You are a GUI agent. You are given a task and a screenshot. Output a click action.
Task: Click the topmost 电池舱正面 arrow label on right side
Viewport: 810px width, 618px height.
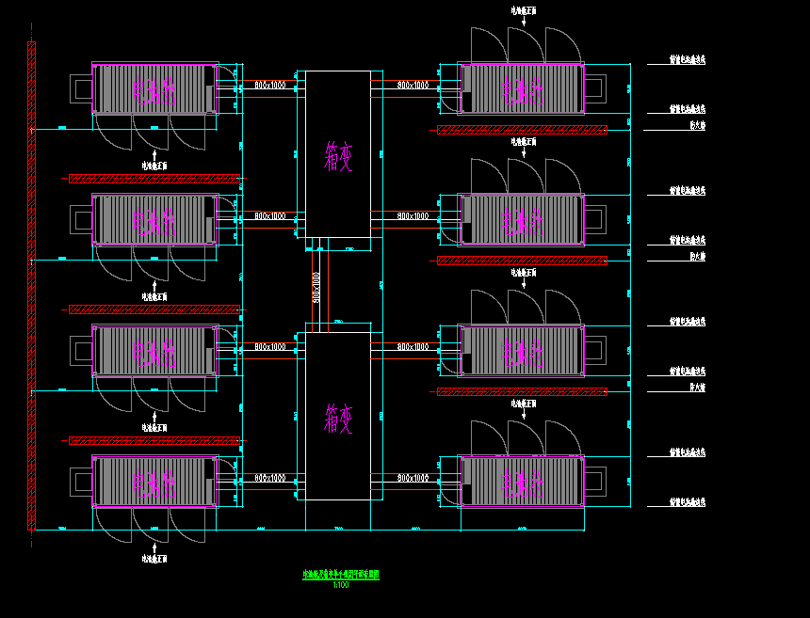(x=524, y=10)
